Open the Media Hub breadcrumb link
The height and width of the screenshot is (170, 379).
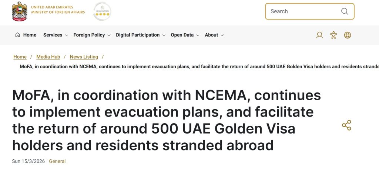[48, 57]
